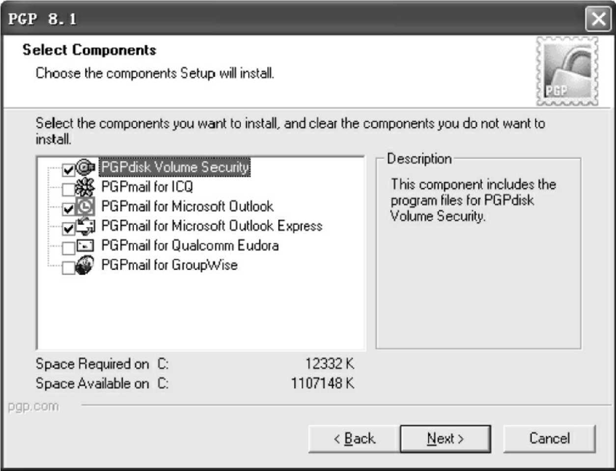
Task: Click the PGP padlock stamp logo
Action: coord(567,71)
